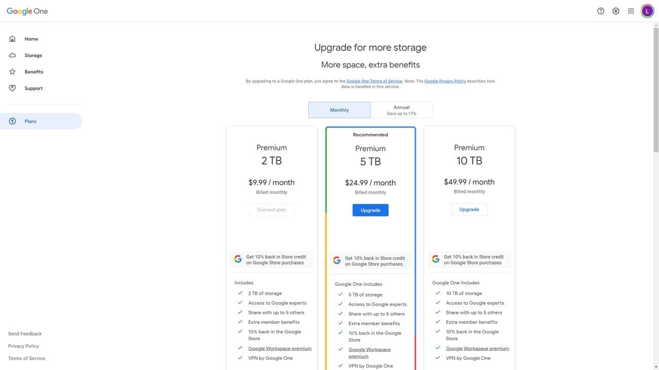Upgrade to the Premium 10 TB plan
659x370 pixels.
tap(469, 210)
